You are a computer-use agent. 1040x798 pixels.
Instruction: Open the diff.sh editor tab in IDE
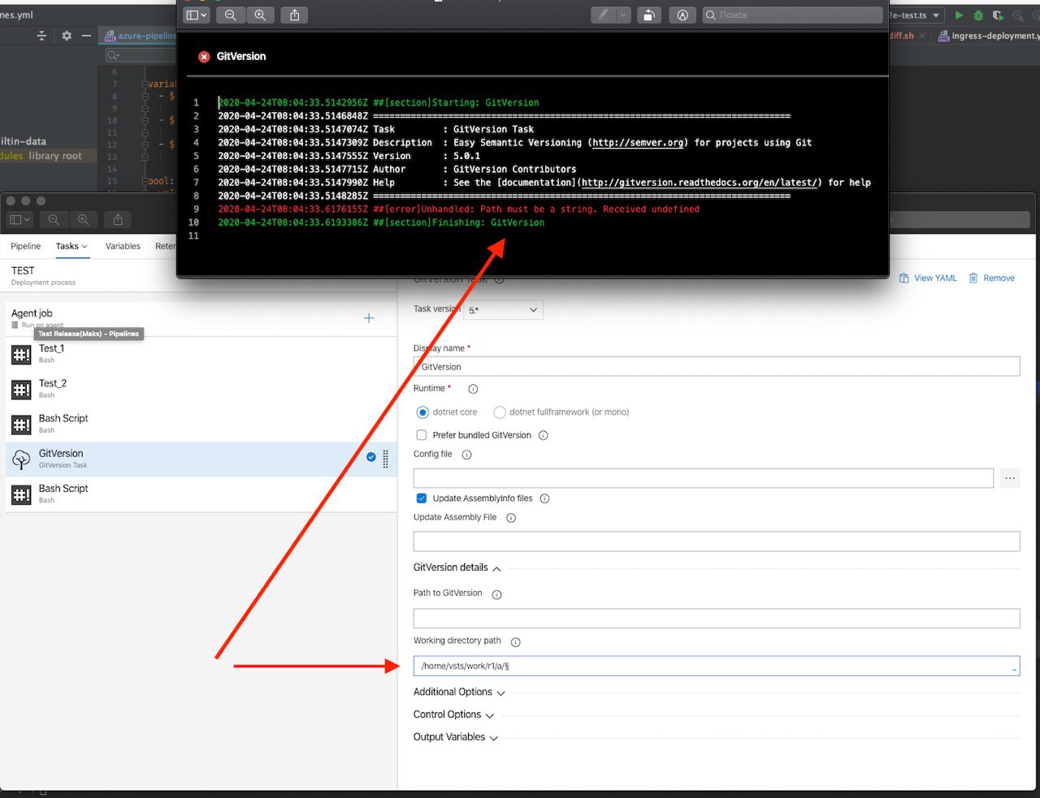click(x=907, y=36)
